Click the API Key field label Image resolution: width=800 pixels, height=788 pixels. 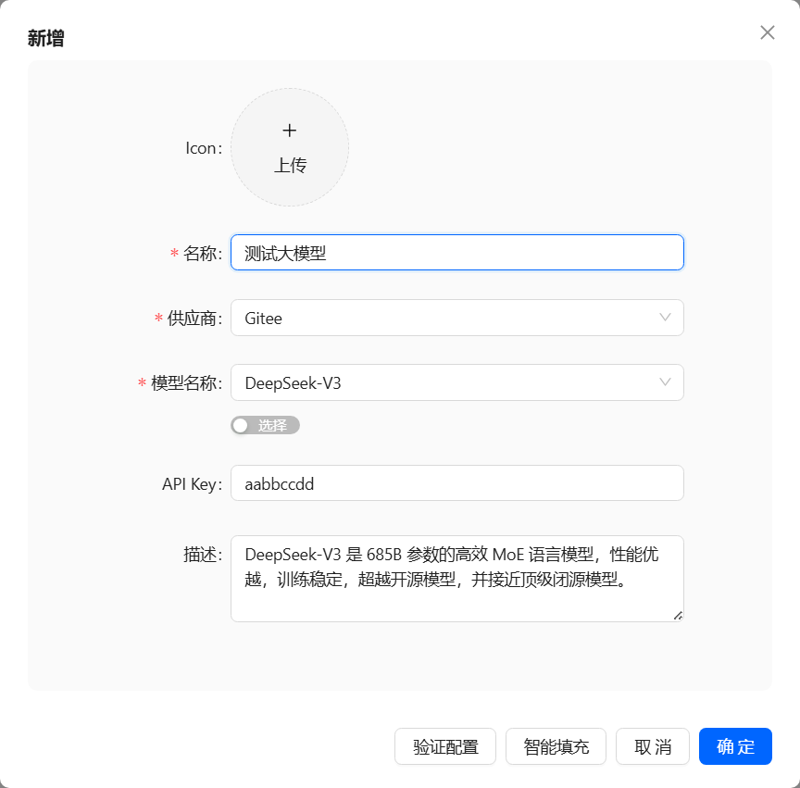point(191,484)
